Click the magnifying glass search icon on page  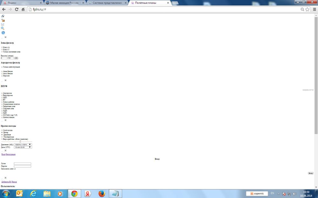pyautogui.click(x=3, y=28)
